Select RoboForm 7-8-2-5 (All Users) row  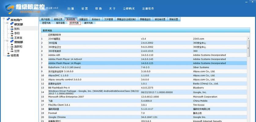pyautogui.click(x=144, y=67)
